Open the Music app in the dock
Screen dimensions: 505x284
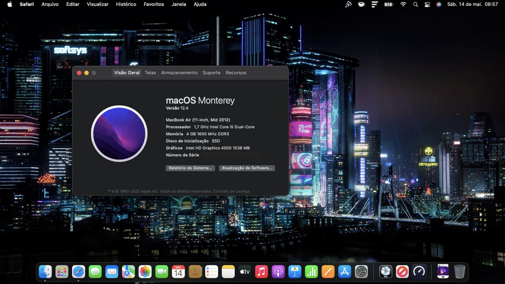[x=261, y=271]
